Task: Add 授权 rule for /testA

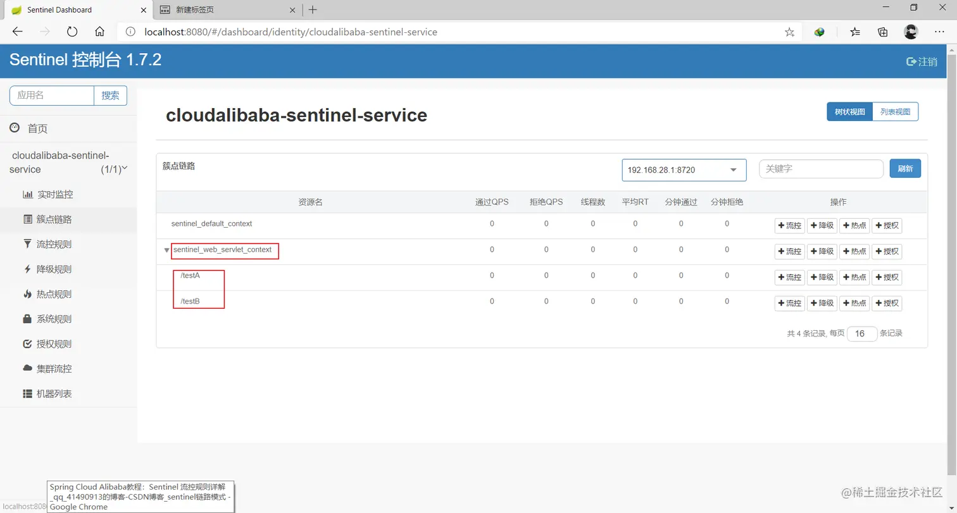Action: 887,278
